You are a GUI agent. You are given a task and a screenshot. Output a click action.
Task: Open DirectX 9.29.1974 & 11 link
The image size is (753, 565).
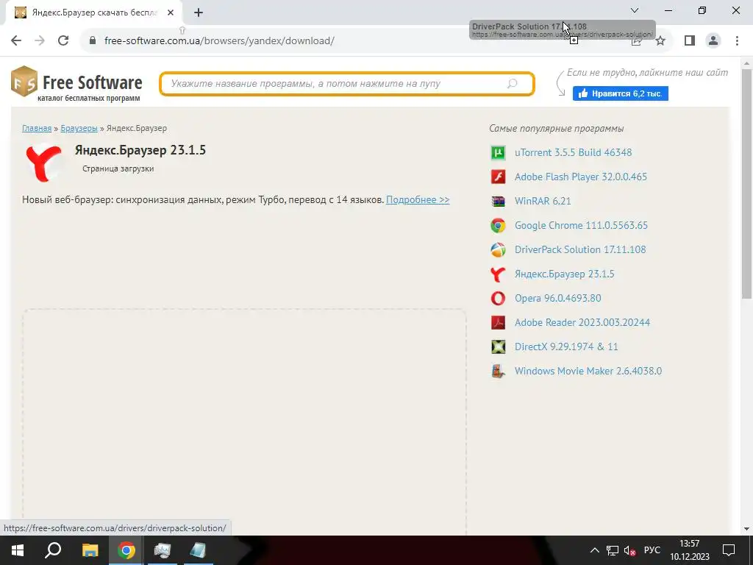(x=566, y=347)
